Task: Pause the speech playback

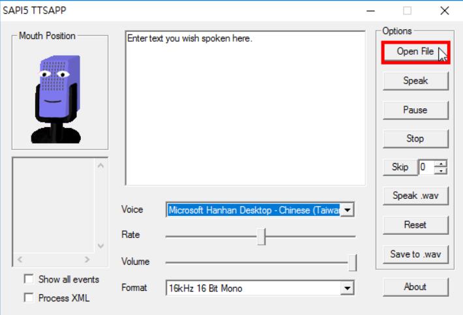Action: (x=415, y=110)
